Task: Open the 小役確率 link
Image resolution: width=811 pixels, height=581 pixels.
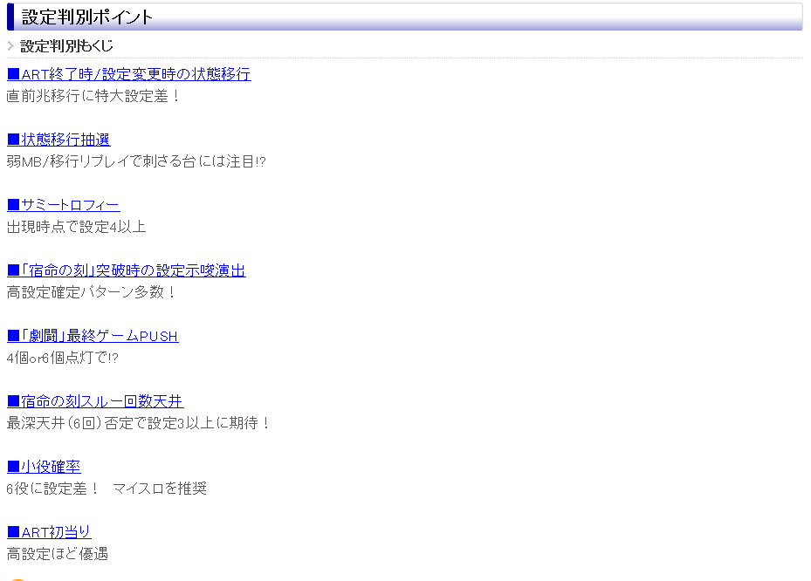Action: [x=44, y=467]
